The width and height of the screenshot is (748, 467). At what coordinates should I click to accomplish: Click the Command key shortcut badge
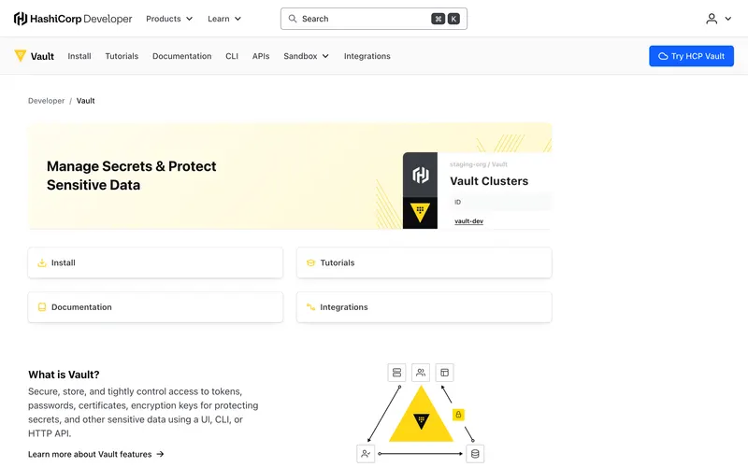pos(438,19)
